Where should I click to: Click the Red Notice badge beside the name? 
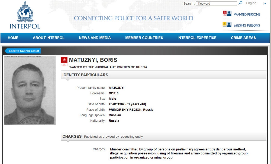pos(64,61)
